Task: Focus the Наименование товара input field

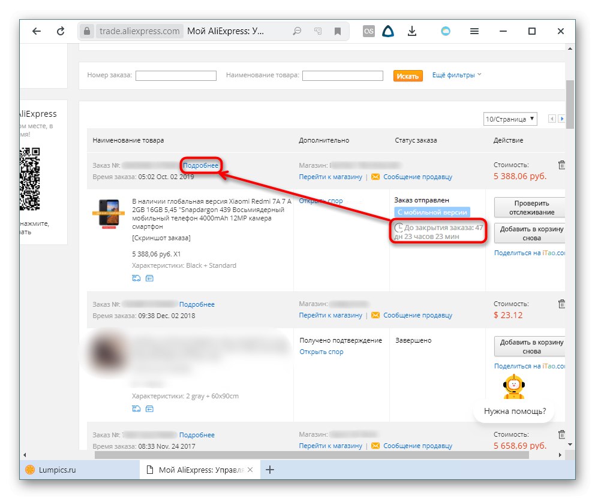Action: [342, 75]
